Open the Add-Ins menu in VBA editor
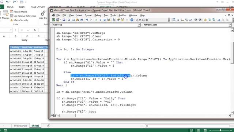Image resolution: width=234 pixels, height=132 pixels. (122, 15)
